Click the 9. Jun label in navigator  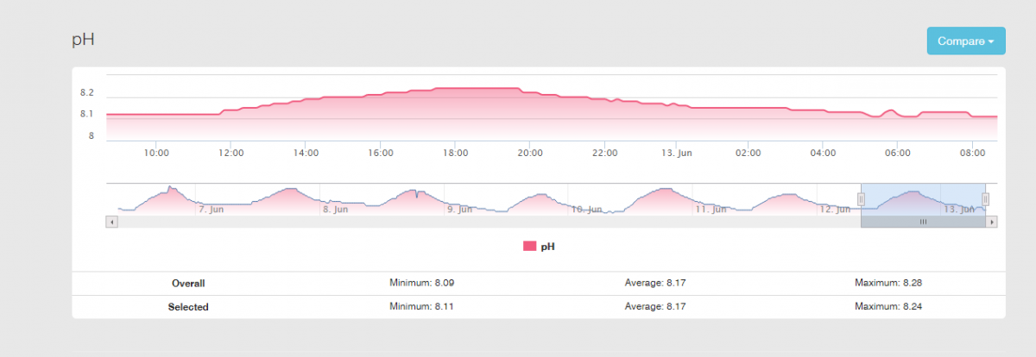(x=459, y=210)
